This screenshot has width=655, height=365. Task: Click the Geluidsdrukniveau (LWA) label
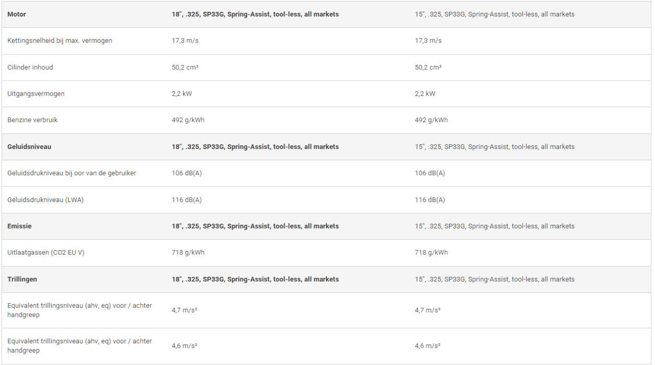click(45, 200)
